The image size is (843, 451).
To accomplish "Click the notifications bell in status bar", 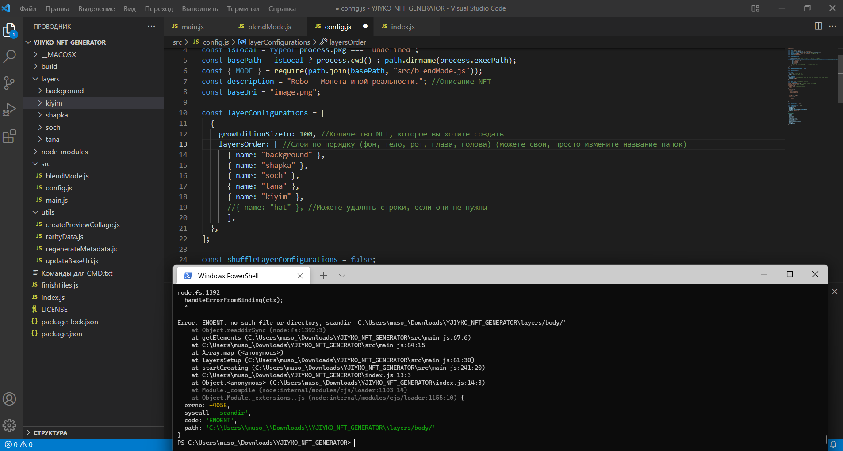I will pyautogui.click(x=833, y=444).
